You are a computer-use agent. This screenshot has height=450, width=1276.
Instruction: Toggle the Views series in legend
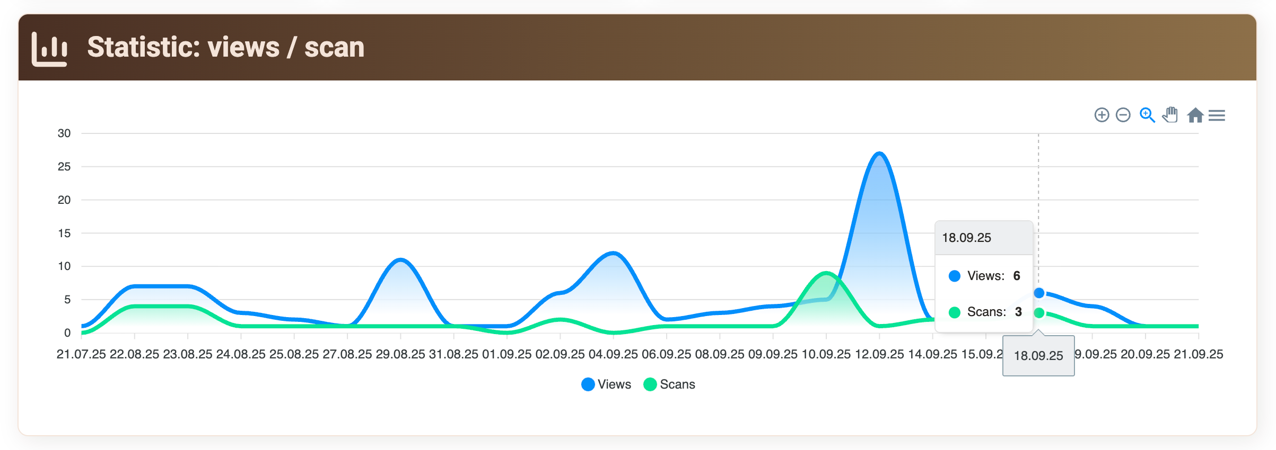tap(606, 384)
